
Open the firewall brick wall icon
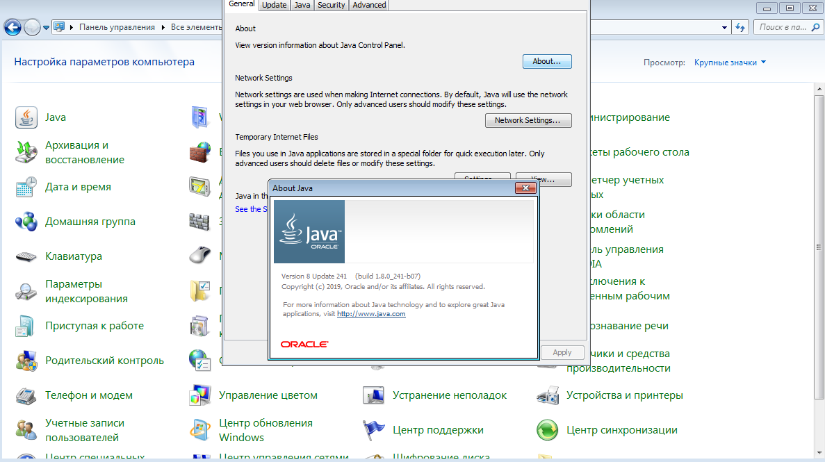point(200,152)
